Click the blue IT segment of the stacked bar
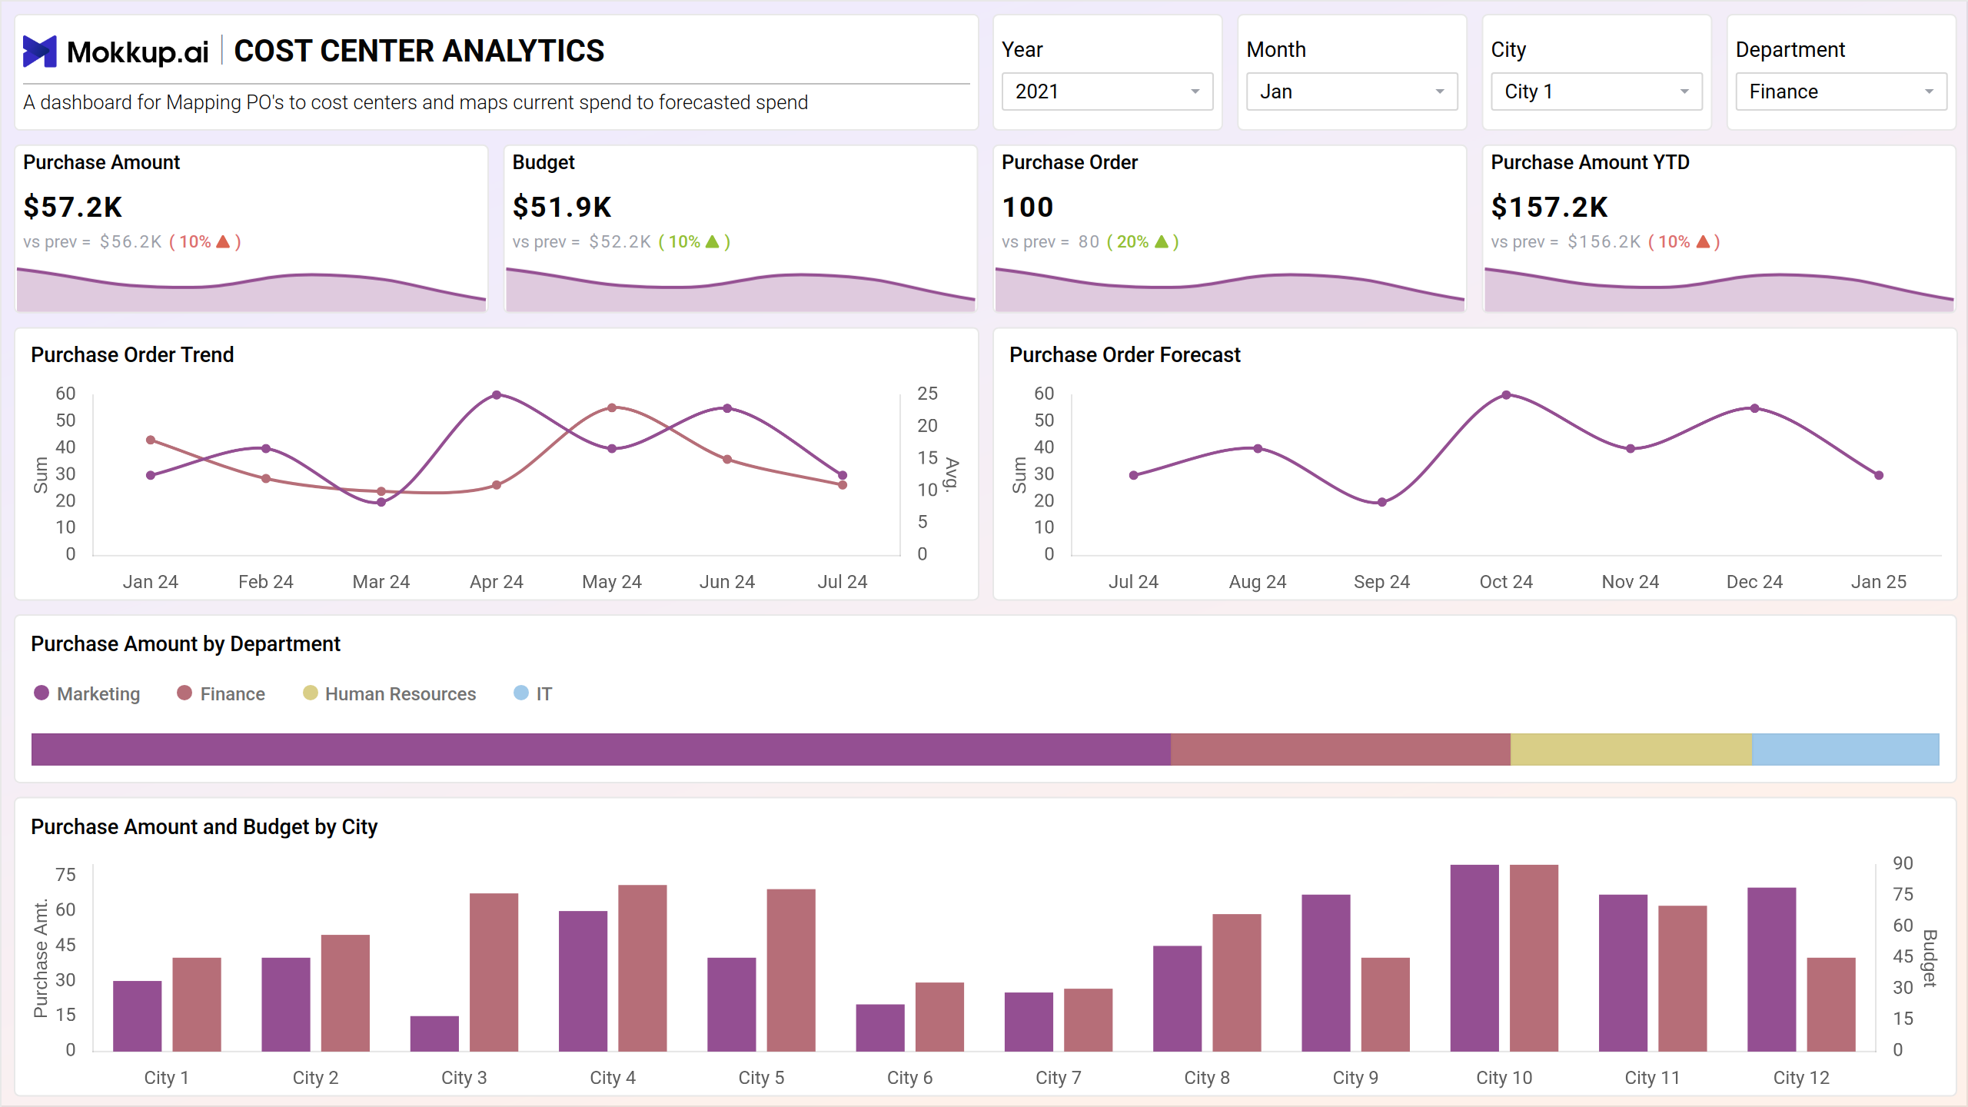Screen dimensions: 1968x1107 pyautogui.click(x=1846, y=750)
